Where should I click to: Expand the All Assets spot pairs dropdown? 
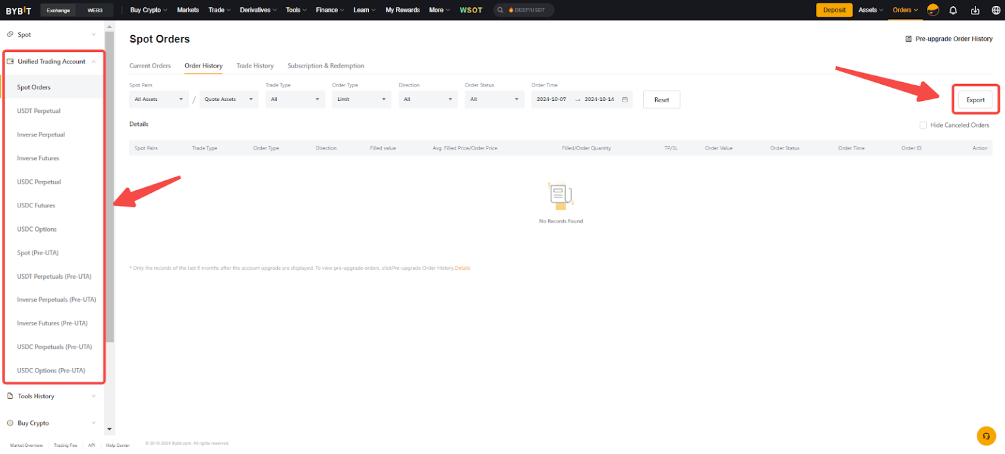159,100
